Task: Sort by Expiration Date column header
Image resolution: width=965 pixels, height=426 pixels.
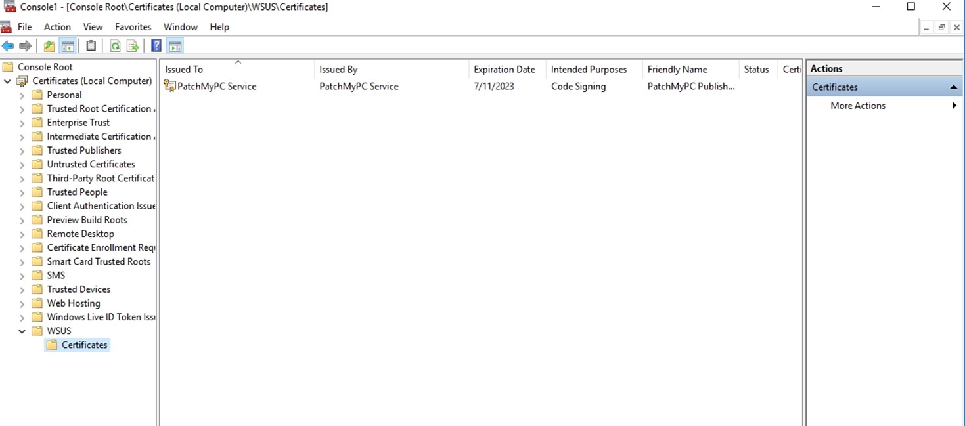Action: pos(507,69)
